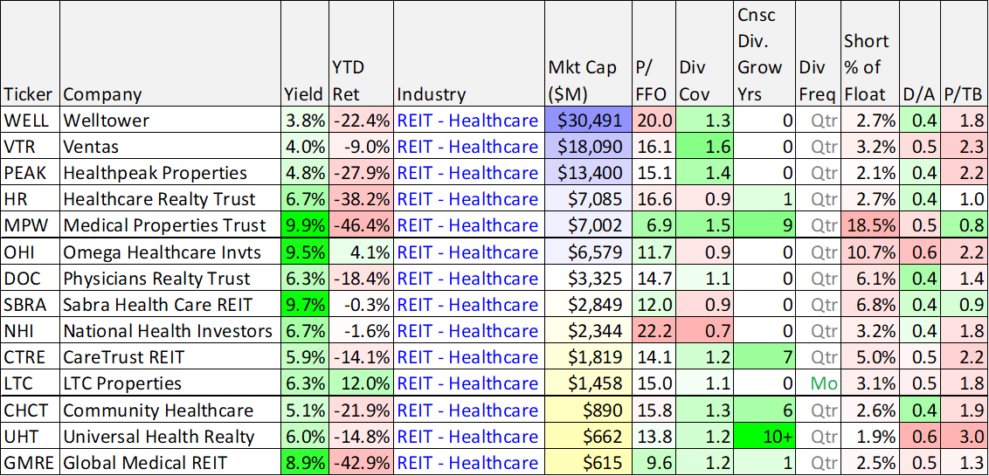Image resolution: width=989 pixels, height=476 pixels.
Task: Select the GMRE ticker cell
Action: 31,463
